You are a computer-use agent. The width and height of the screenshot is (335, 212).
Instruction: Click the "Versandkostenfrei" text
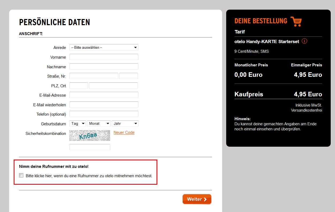307,110
